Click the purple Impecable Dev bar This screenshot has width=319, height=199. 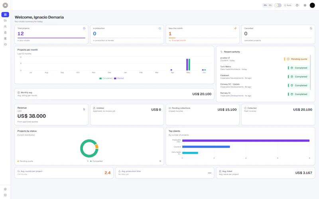tap(246, 140)
